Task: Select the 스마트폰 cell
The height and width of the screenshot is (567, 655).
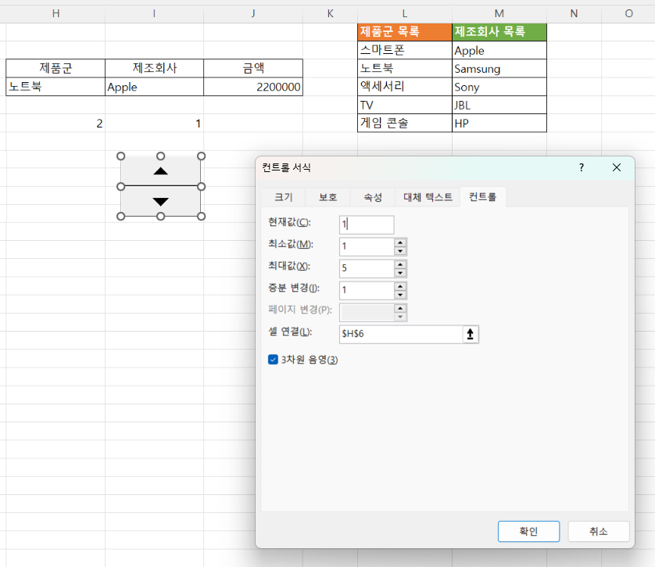Action: [x=405, y=50]
